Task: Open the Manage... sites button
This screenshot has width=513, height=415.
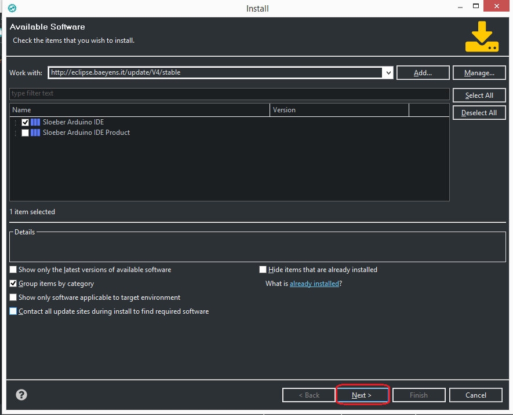Action: [479, 72]
